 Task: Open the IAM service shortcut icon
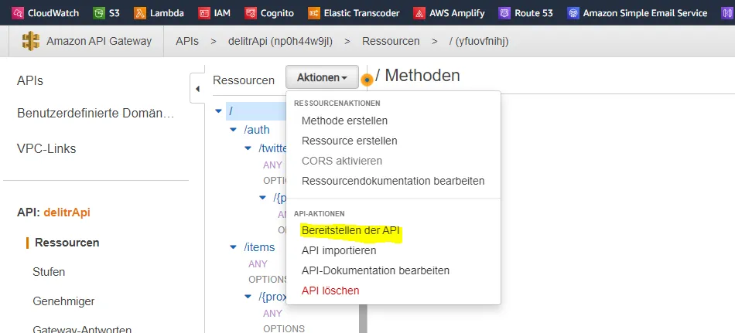pos(204,12)
